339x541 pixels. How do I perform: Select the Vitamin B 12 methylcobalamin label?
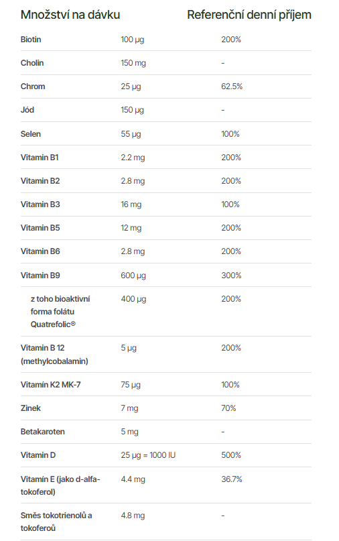coord(54,355)
